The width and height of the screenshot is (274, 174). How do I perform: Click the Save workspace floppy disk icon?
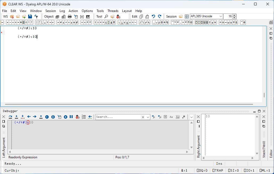point(30,16)
